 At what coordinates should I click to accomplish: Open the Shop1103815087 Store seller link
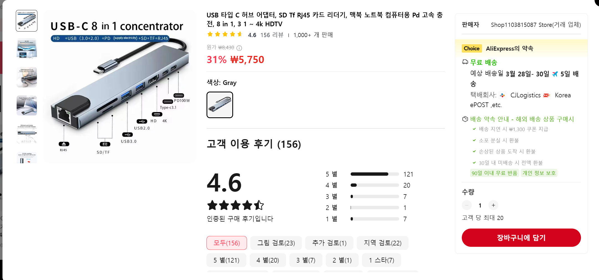pyautogui.click(x=536, y=25)
